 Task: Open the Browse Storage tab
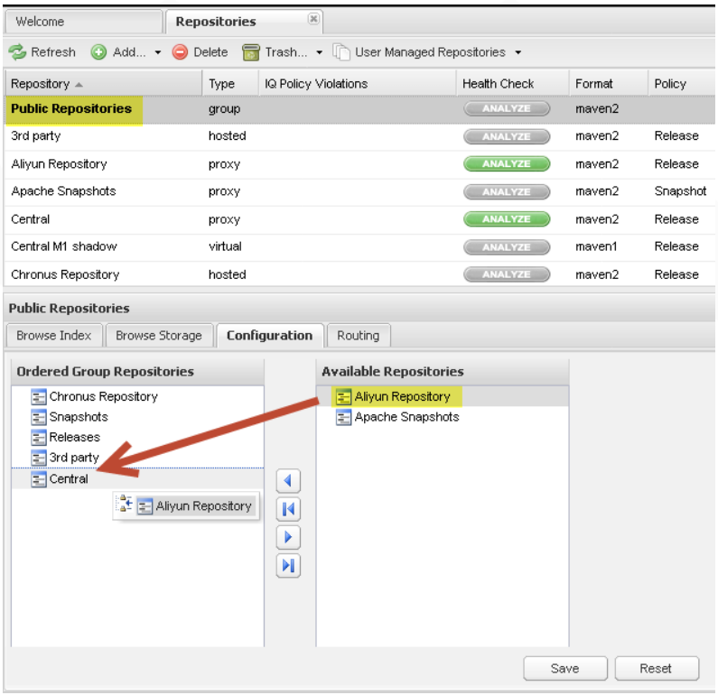159,336
